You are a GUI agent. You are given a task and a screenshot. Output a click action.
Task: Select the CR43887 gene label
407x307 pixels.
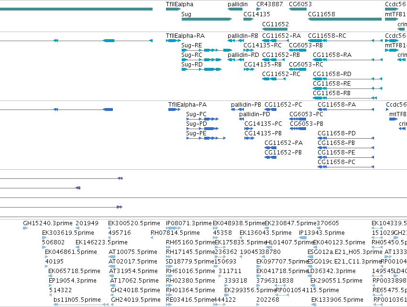tap(269, 4)
